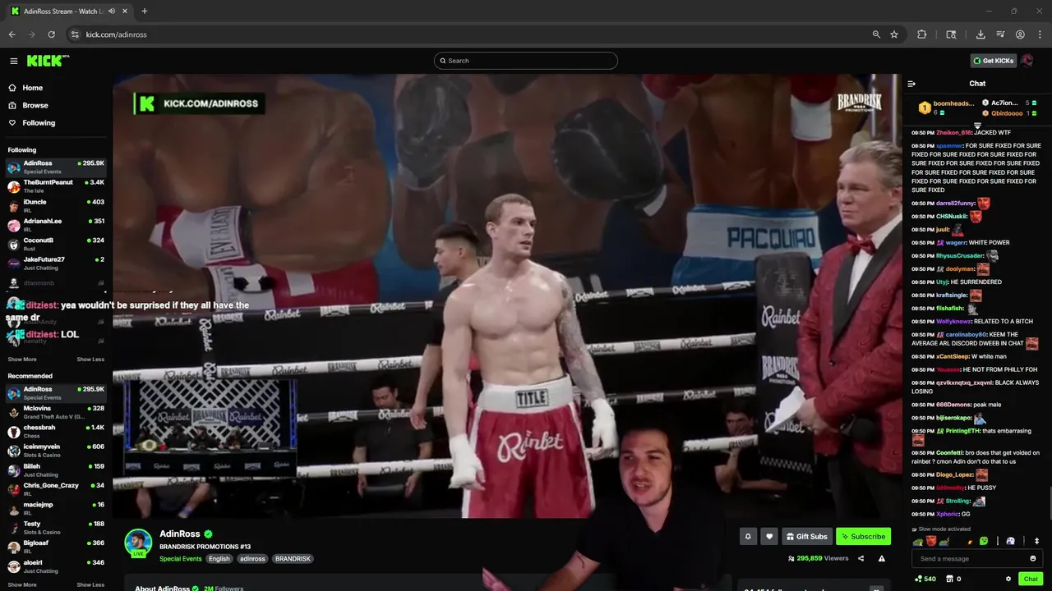Open Coconut8 channel in sidebar
1052x591 pixels.
click(56, 244)
